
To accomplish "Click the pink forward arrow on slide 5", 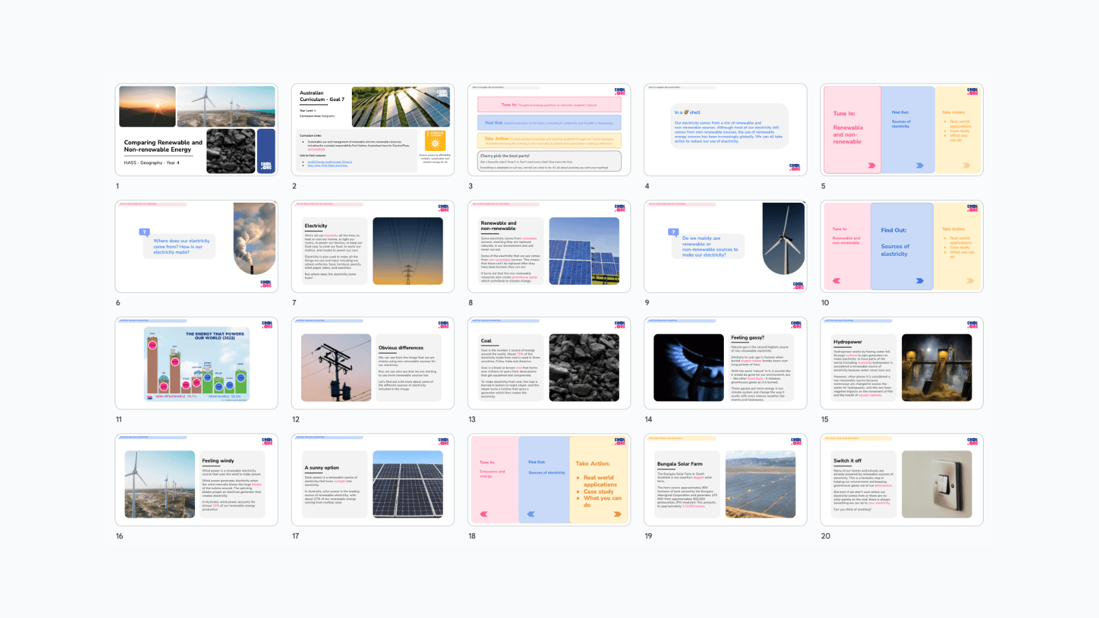I will [x=872, y=166].
